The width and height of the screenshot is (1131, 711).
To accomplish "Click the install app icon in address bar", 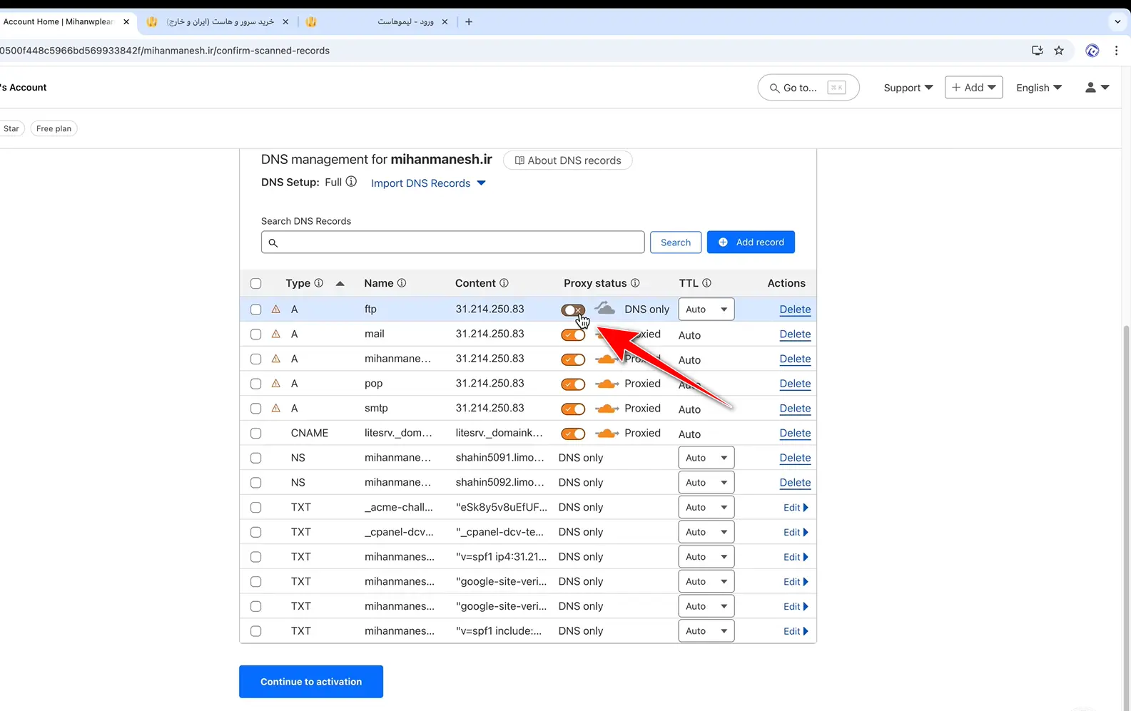I will tap(1038, 51).
